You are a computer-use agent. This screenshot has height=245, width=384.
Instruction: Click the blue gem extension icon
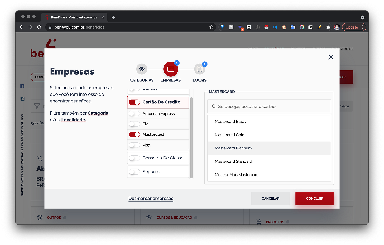pos(222,27)
